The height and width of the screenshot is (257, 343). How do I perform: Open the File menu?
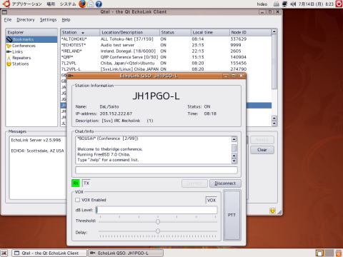point(8,20)
